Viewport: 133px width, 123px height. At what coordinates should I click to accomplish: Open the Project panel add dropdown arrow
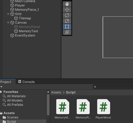[1, 87]
